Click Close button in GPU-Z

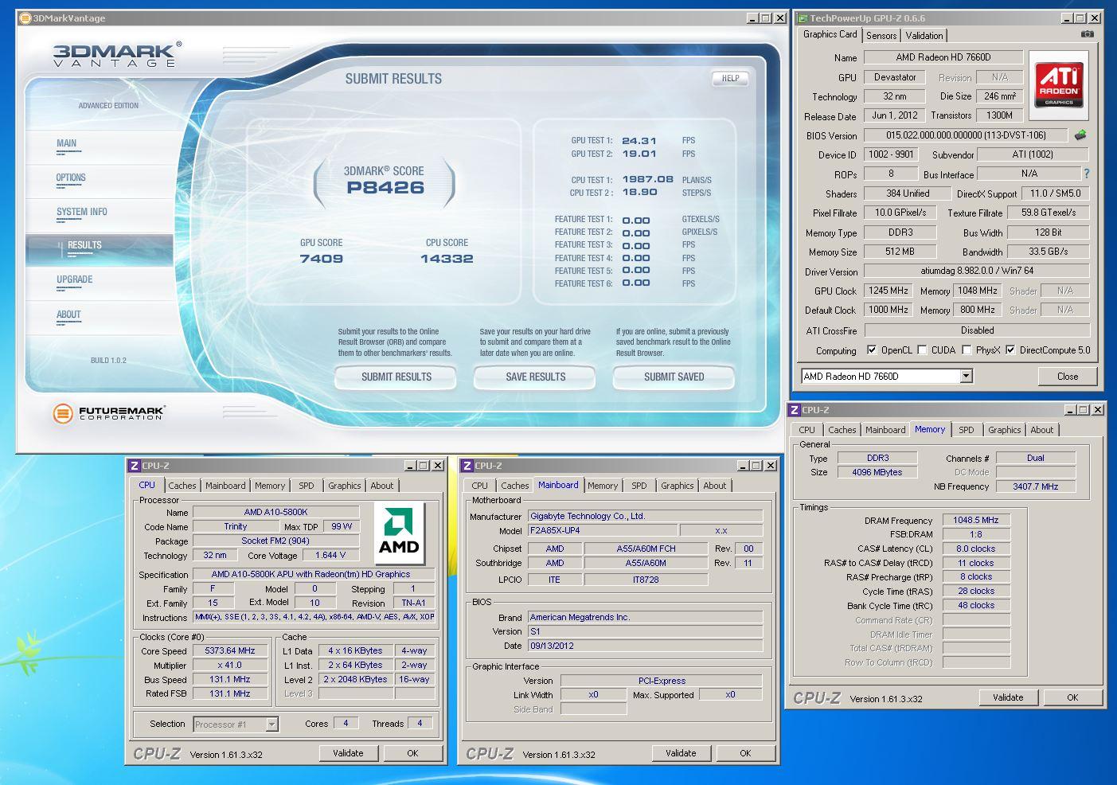[1068, 376]
